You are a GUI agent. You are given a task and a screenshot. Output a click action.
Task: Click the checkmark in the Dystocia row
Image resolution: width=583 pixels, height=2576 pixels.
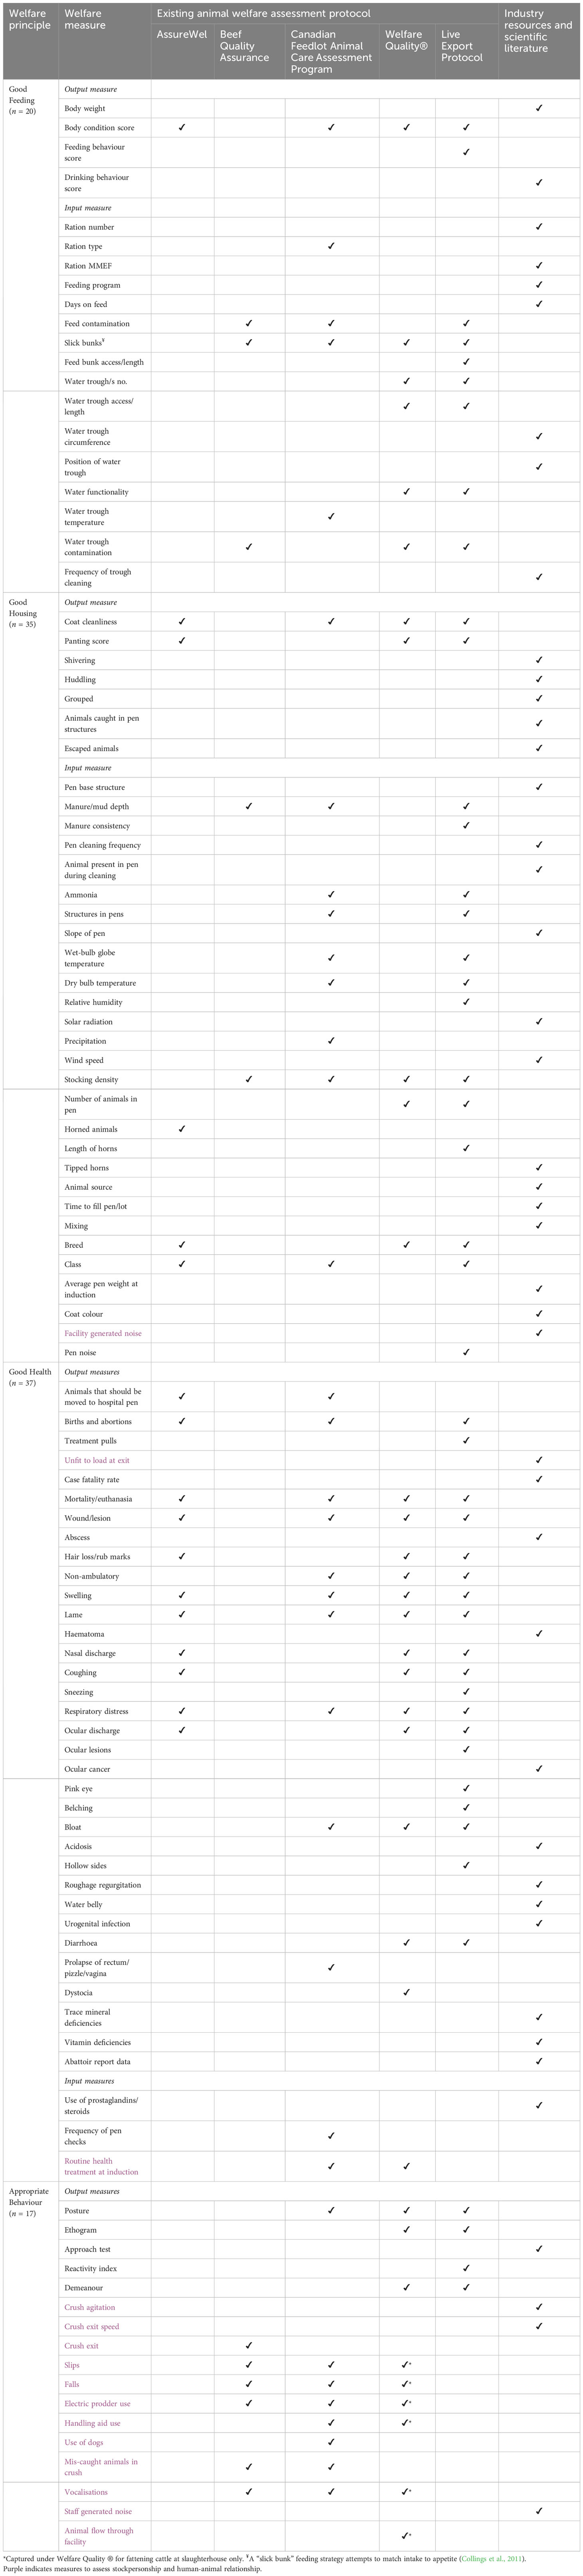tap(406, 1992)
